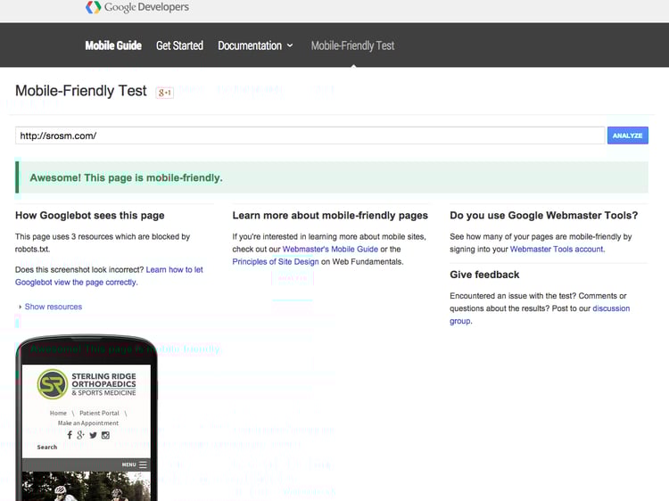Image resolution: width=669 pixels, height=501 pixels.
Task: Open Learn how to let Googlebot link
Action: coord(109,275)
